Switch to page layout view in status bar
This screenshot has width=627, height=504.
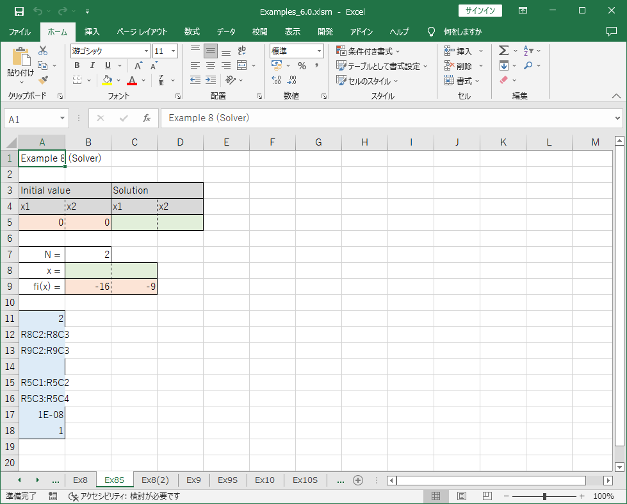click(x=461, y=496)
